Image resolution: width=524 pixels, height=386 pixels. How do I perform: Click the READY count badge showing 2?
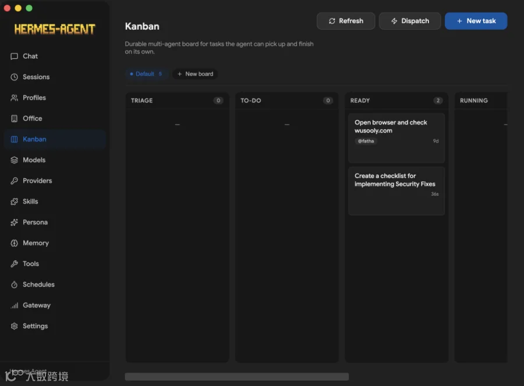[438, 101]
